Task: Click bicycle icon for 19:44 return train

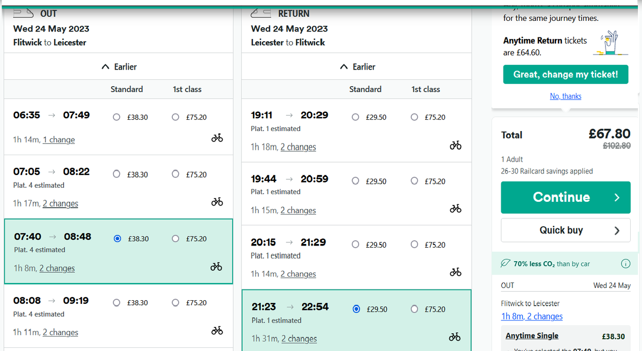Action: click(x=455, y=209)
